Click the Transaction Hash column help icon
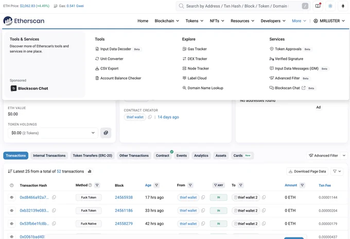 [x=12, y=185]
